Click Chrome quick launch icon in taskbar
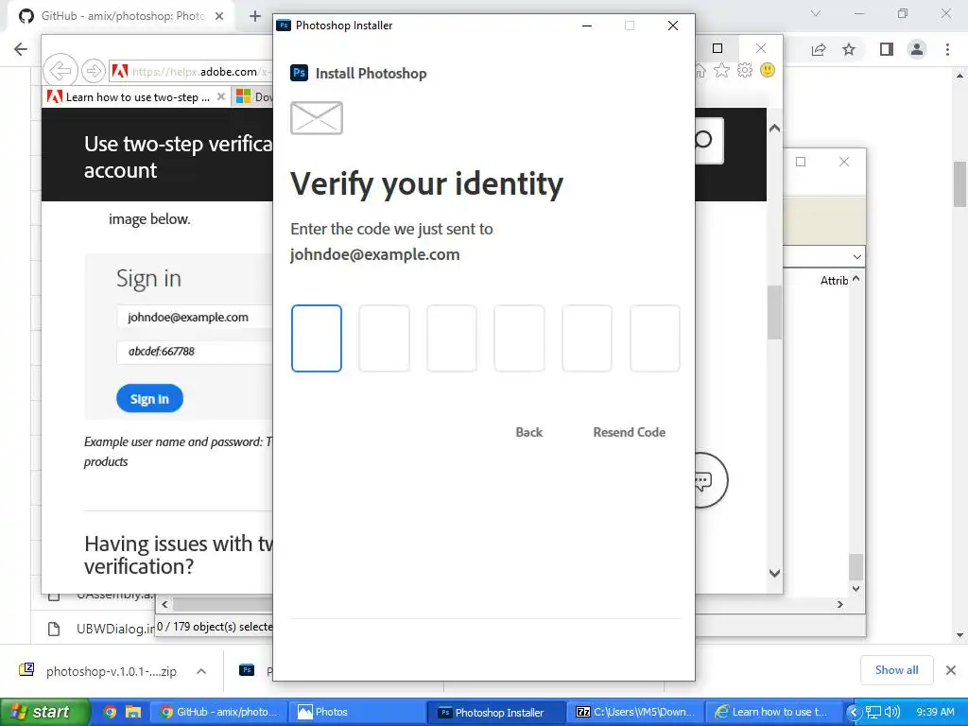 pos(110,712)
